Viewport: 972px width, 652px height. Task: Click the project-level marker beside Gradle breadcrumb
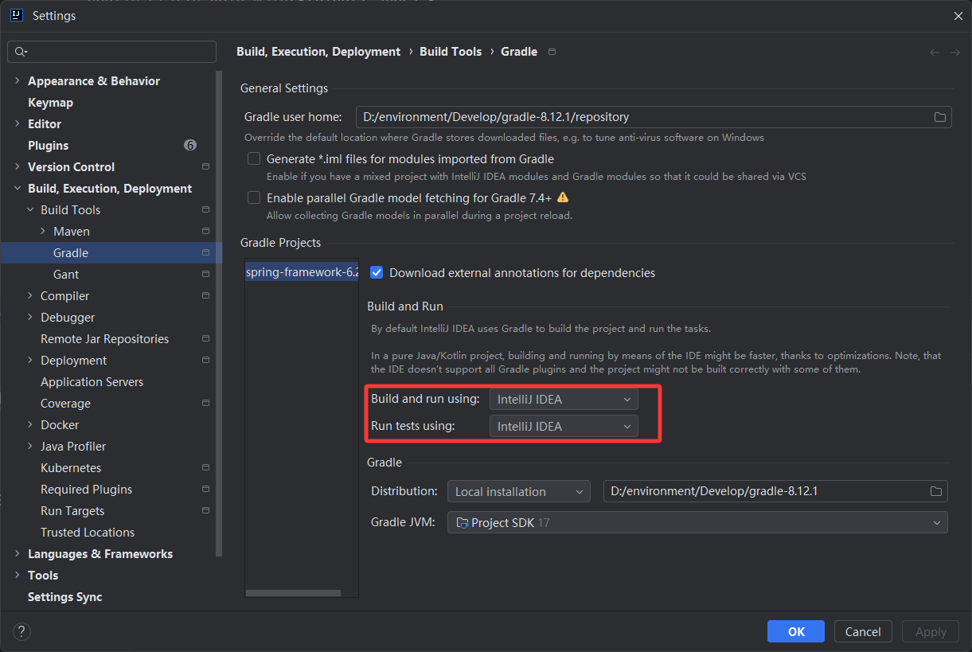552,52
